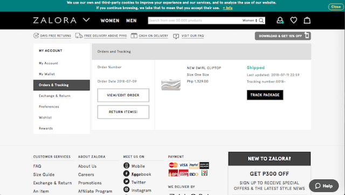Click the View/Edit Order button

123,95
